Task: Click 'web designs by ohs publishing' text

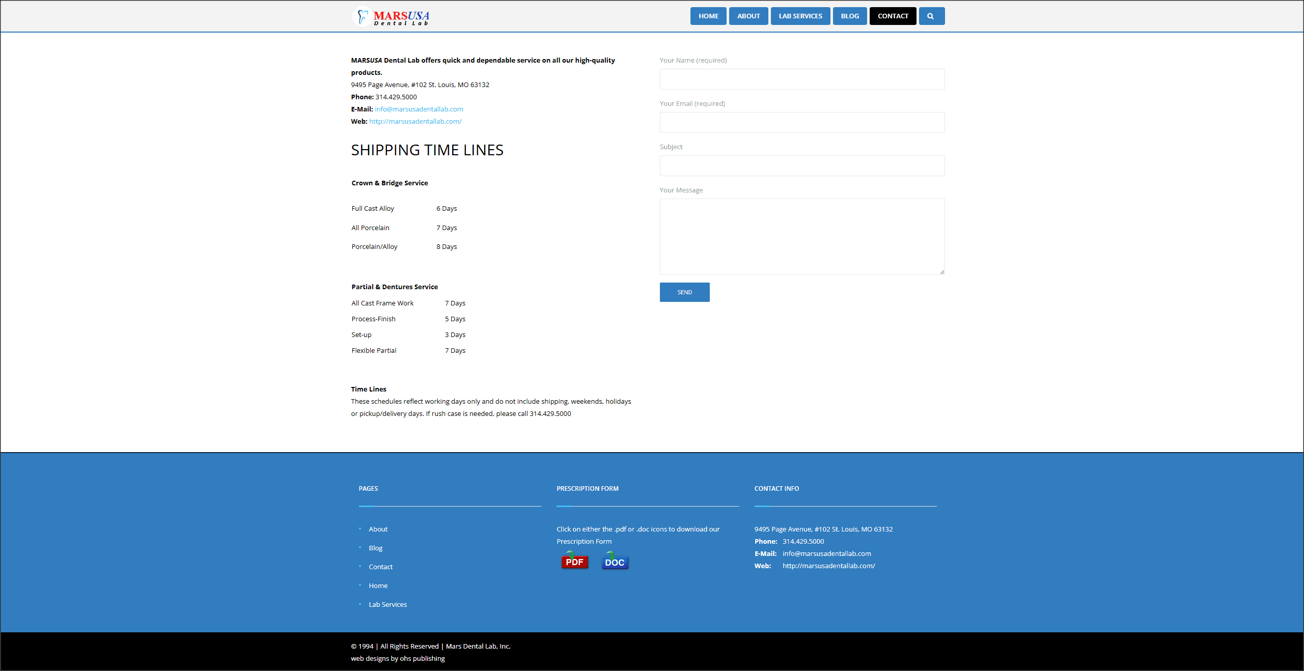Action: (x=398, y=659)
